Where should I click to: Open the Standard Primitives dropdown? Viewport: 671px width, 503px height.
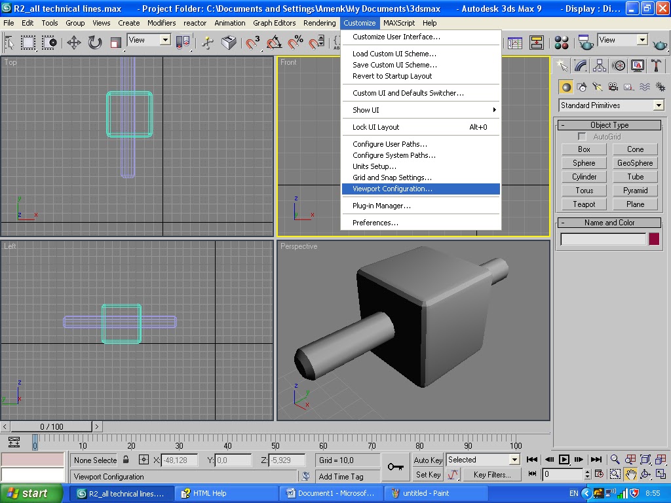[x=611, y=105]
